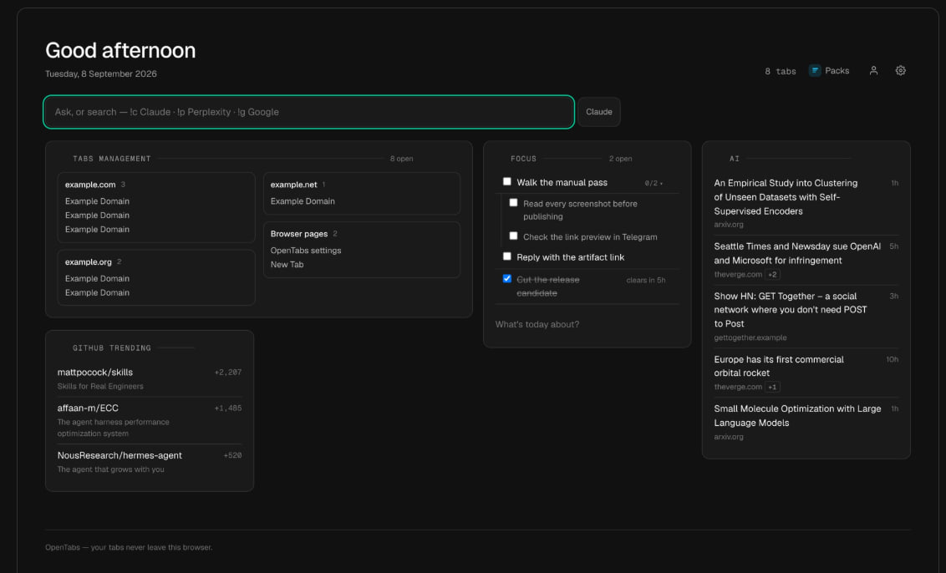
Task: Switch to the New Tab entry
Action: coord(287,264)
